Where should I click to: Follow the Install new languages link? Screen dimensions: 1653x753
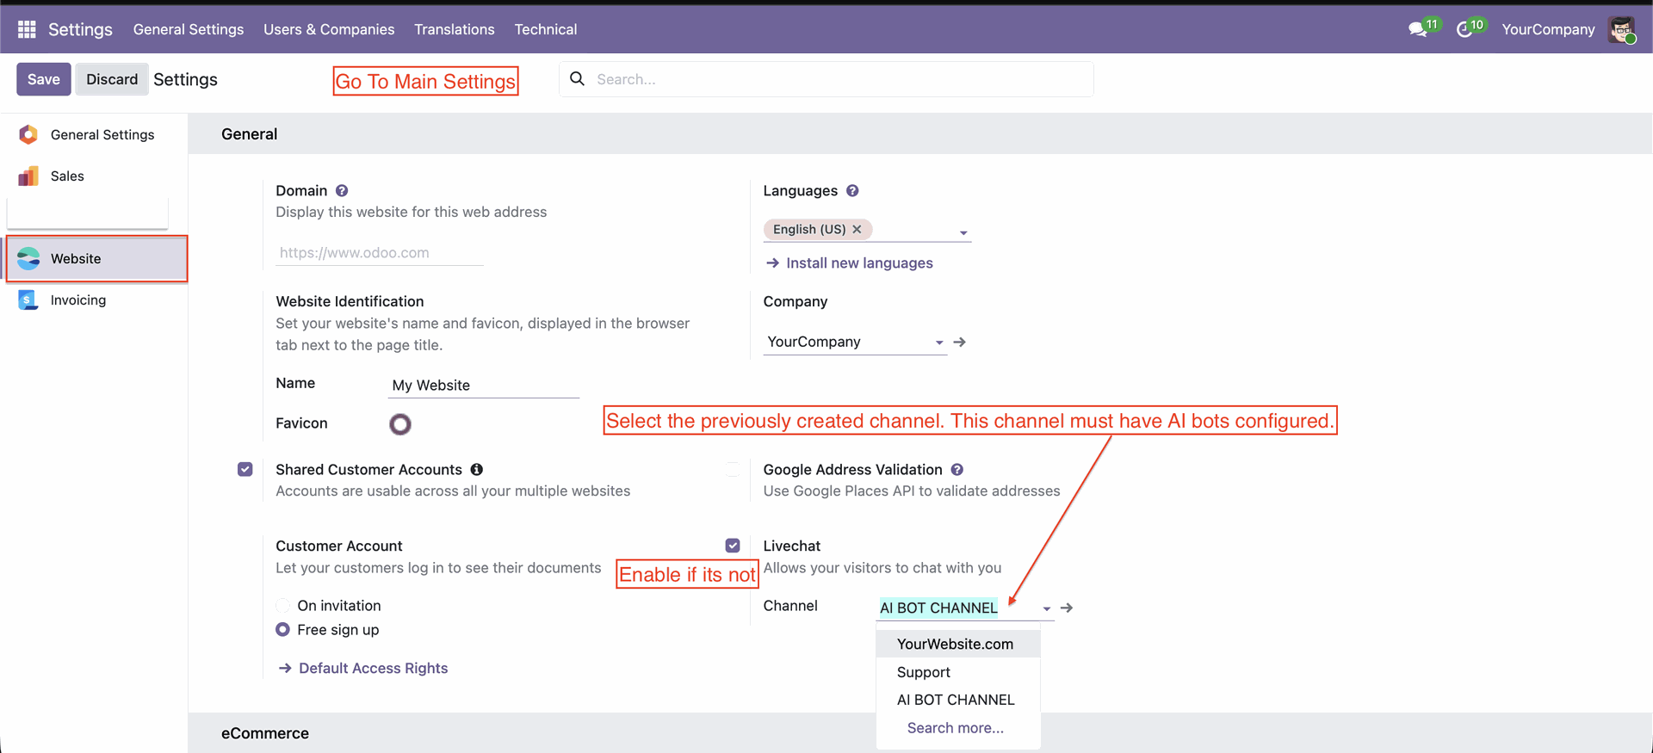click(858, 263)
